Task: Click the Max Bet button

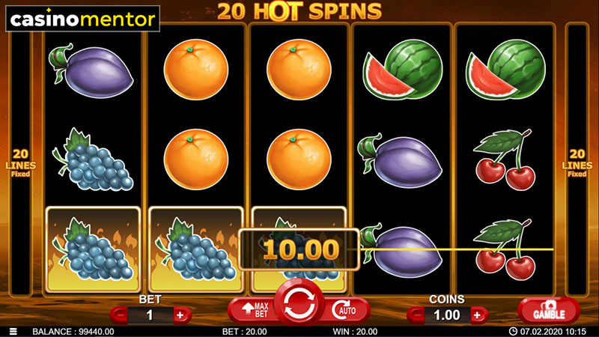Action: pyautogui.click(x=254, y=311)
